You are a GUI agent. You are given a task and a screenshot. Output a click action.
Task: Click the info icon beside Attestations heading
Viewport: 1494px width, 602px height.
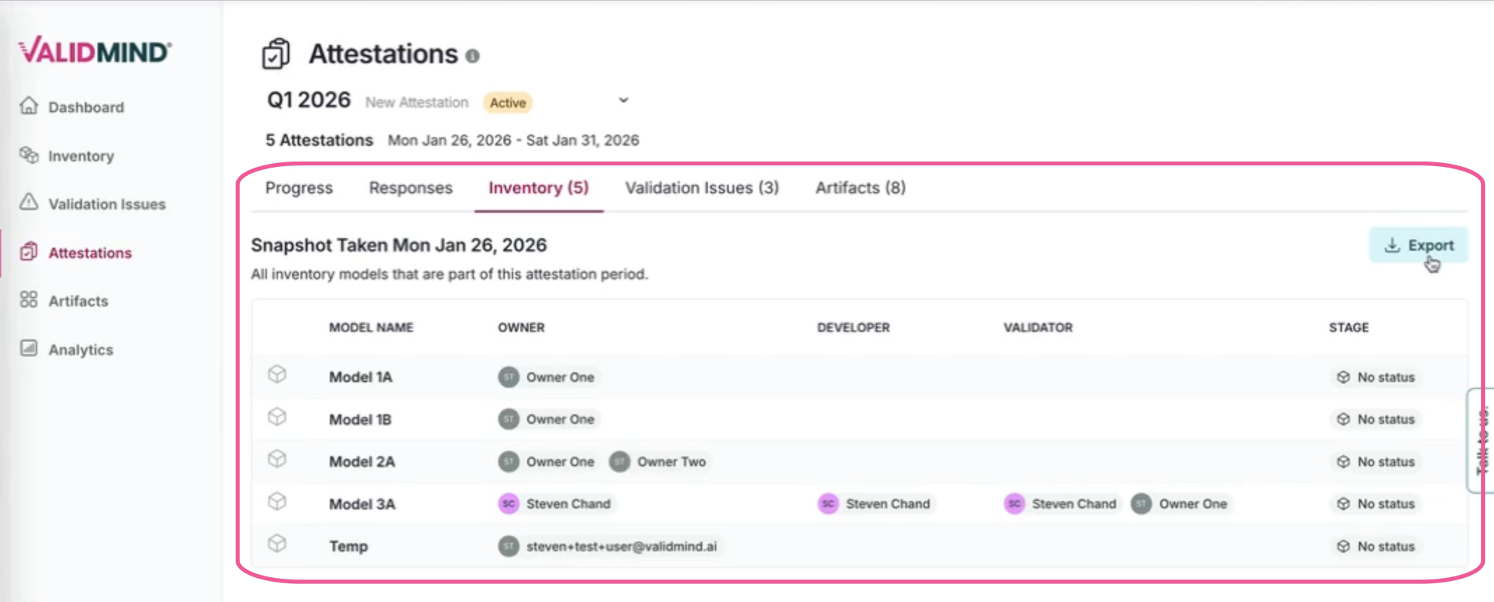click(x=472, y=56)
